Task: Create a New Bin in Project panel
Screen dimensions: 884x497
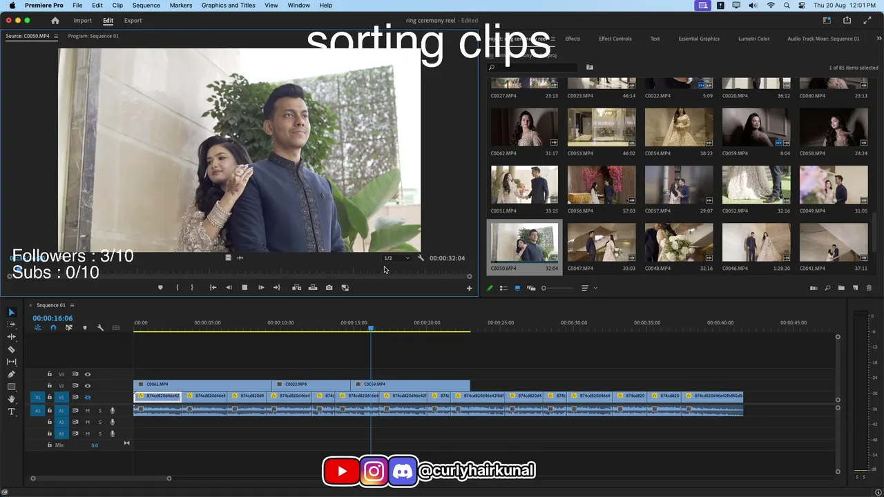Action: click(841, 288)
